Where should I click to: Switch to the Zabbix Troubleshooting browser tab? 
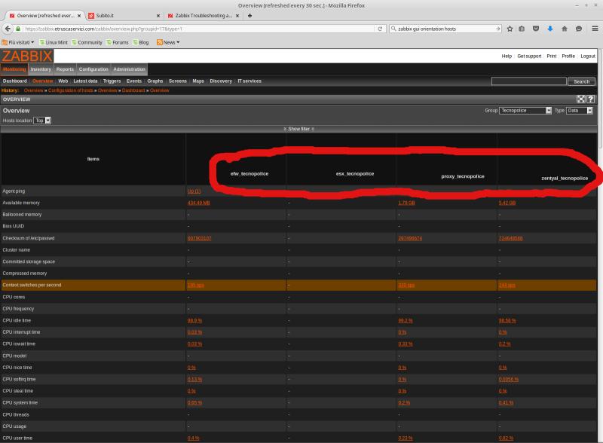click(204, 16)
